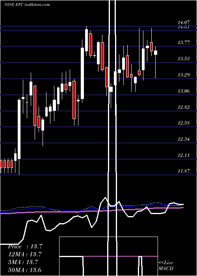Select the 12.82 price axis label

(184, 107)
